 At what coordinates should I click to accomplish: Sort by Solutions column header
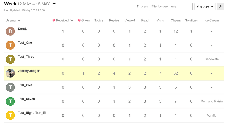tap(191, 20)
